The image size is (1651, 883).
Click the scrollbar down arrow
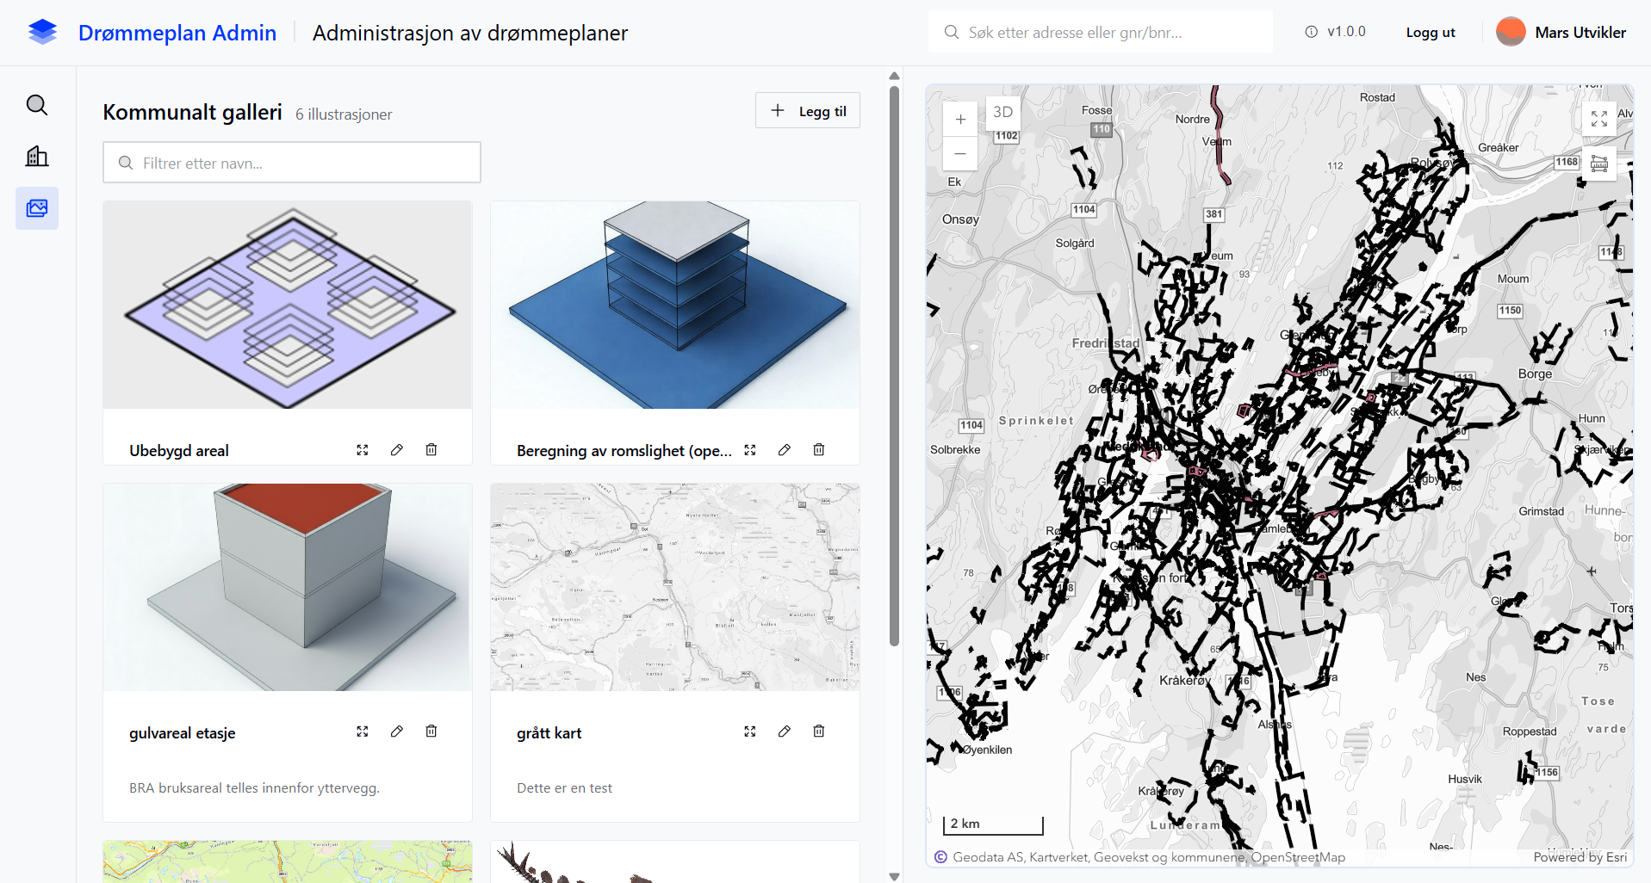point(894,876)
